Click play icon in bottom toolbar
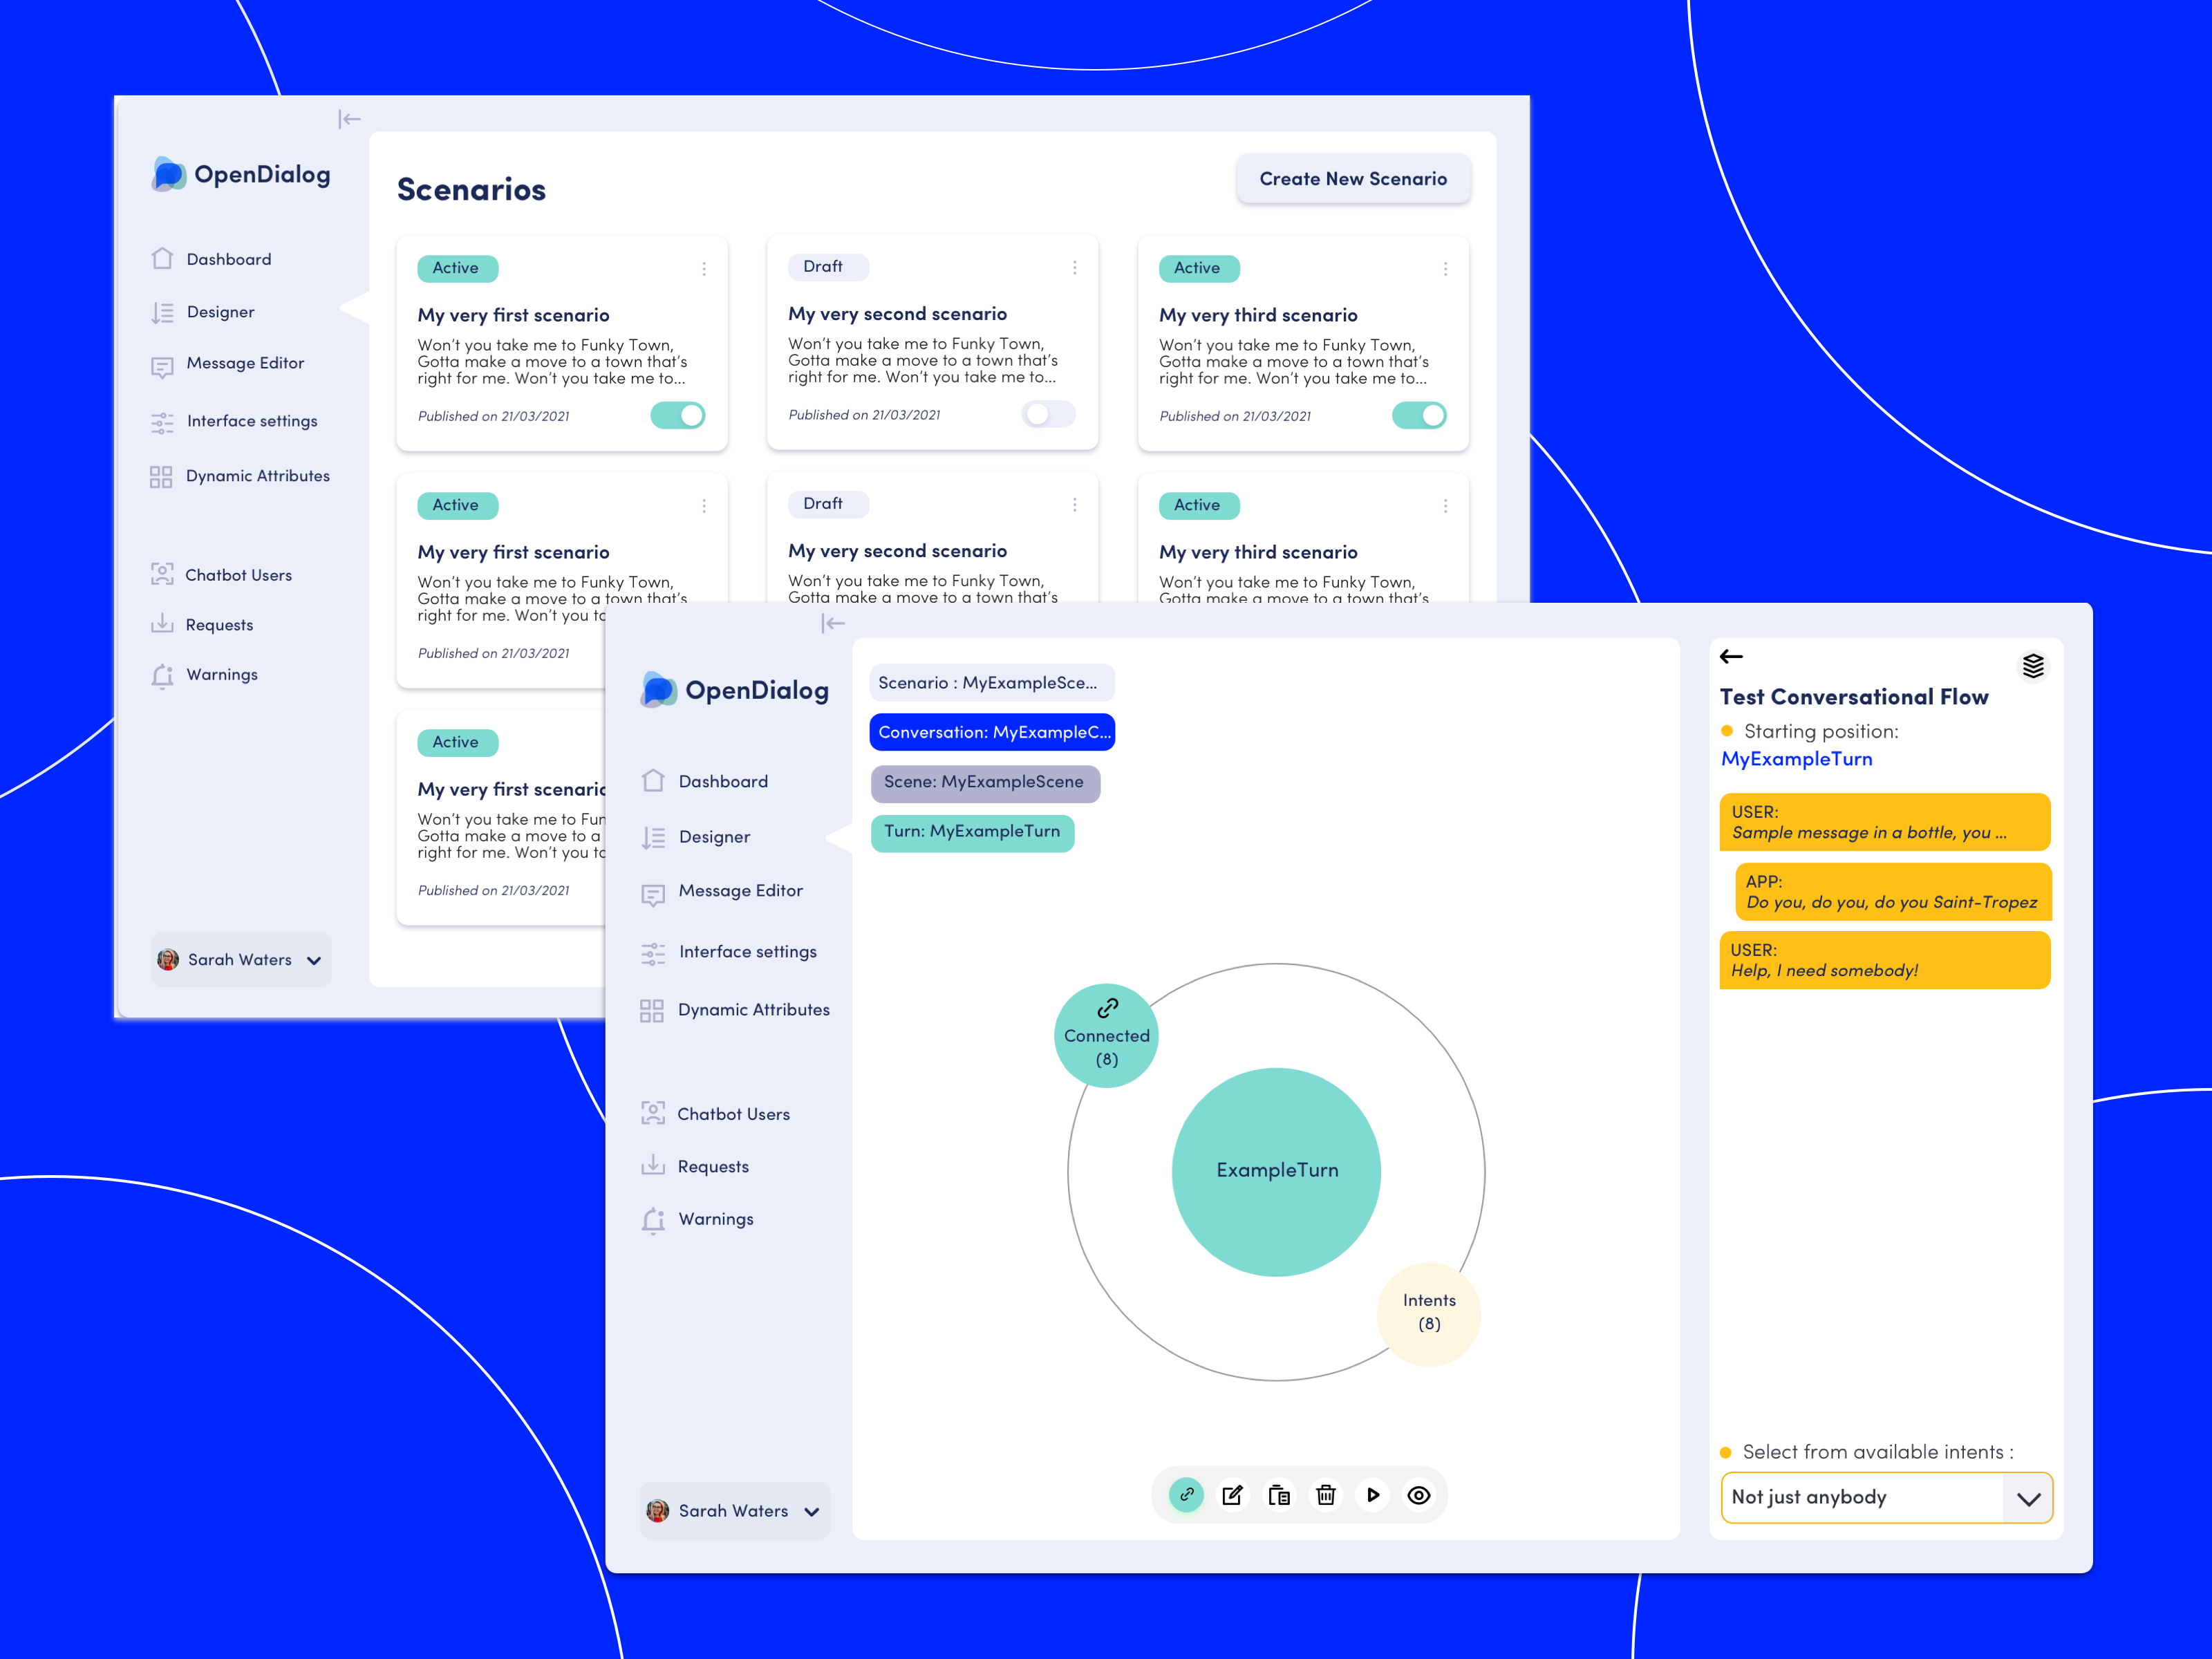 tap(1373, 1495)
